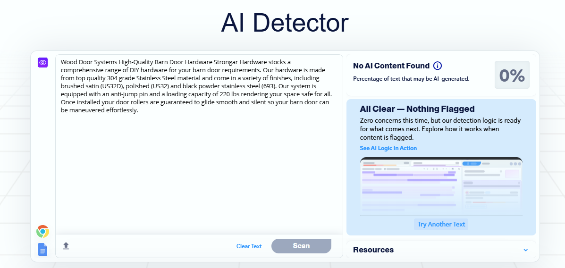Click inside the barn door text input area
Viewport: 565px width, 268px height.
[199, 144]
